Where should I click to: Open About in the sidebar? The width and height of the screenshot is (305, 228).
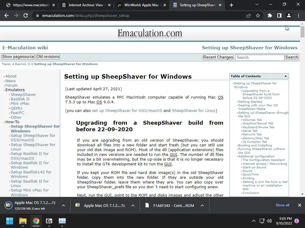11,76
